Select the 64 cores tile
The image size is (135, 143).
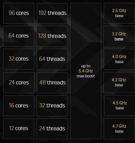tap(19, 36)
